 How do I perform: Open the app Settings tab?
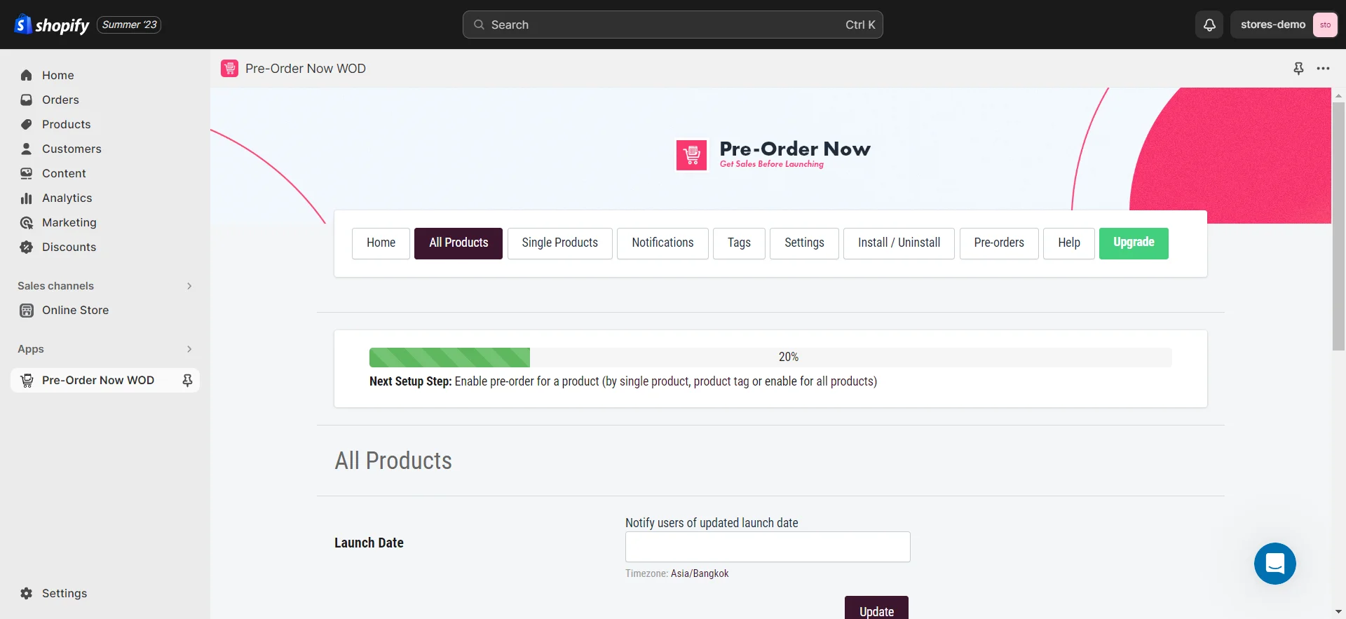[x=804, y=243]
